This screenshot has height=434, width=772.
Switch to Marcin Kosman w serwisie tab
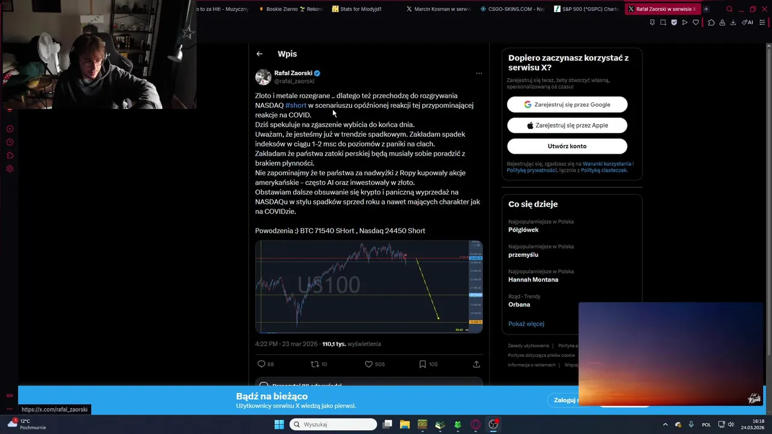[x=438, y=9]
